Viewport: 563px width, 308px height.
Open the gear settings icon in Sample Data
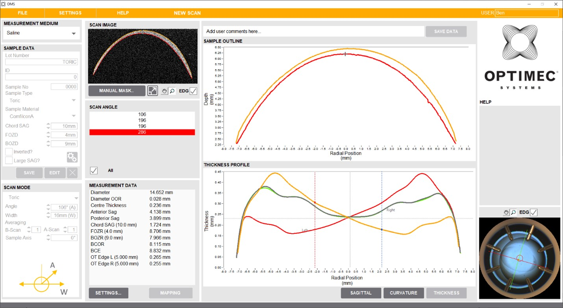point(72,157)
